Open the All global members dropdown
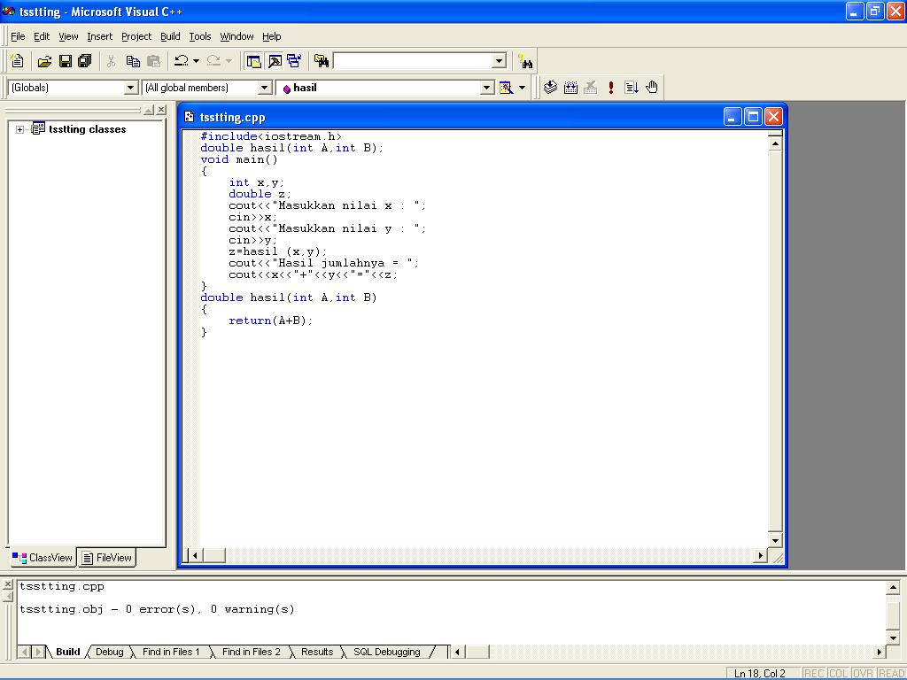This screenshot has height=680, width=907. pos(264,88)
